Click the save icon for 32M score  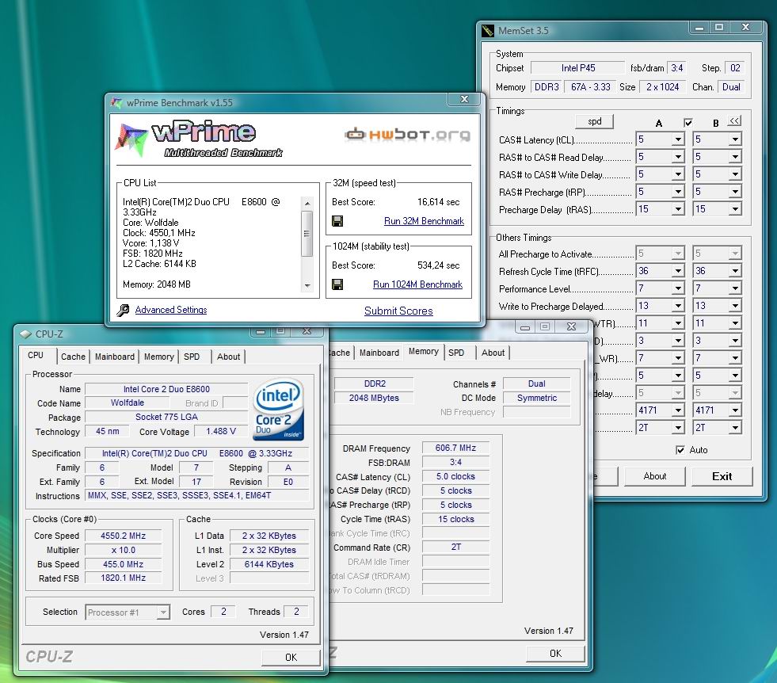pos(337,221)
